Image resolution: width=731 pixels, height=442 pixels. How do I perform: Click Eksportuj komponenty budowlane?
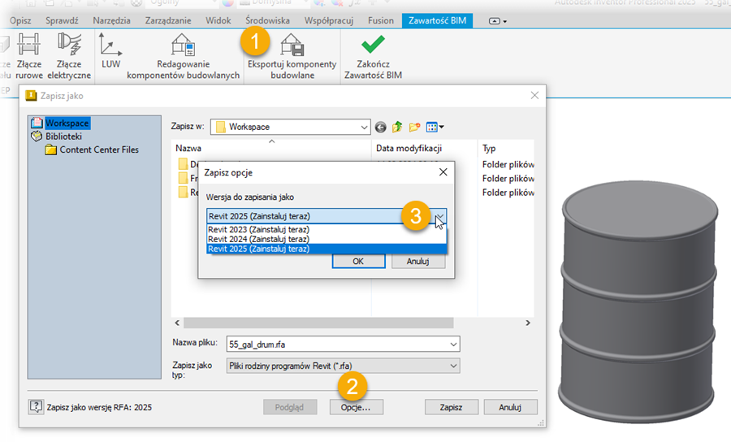292,56
